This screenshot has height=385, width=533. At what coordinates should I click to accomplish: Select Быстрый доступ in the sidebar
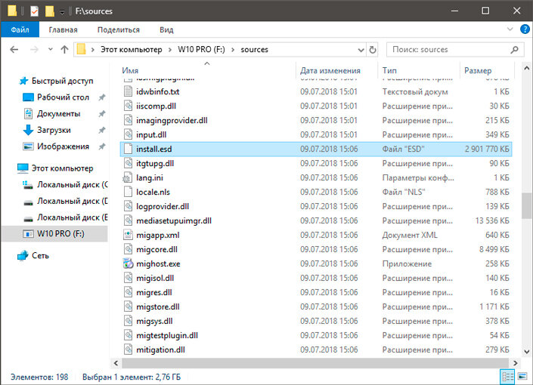pyautogui.click(x=62, y=81)
